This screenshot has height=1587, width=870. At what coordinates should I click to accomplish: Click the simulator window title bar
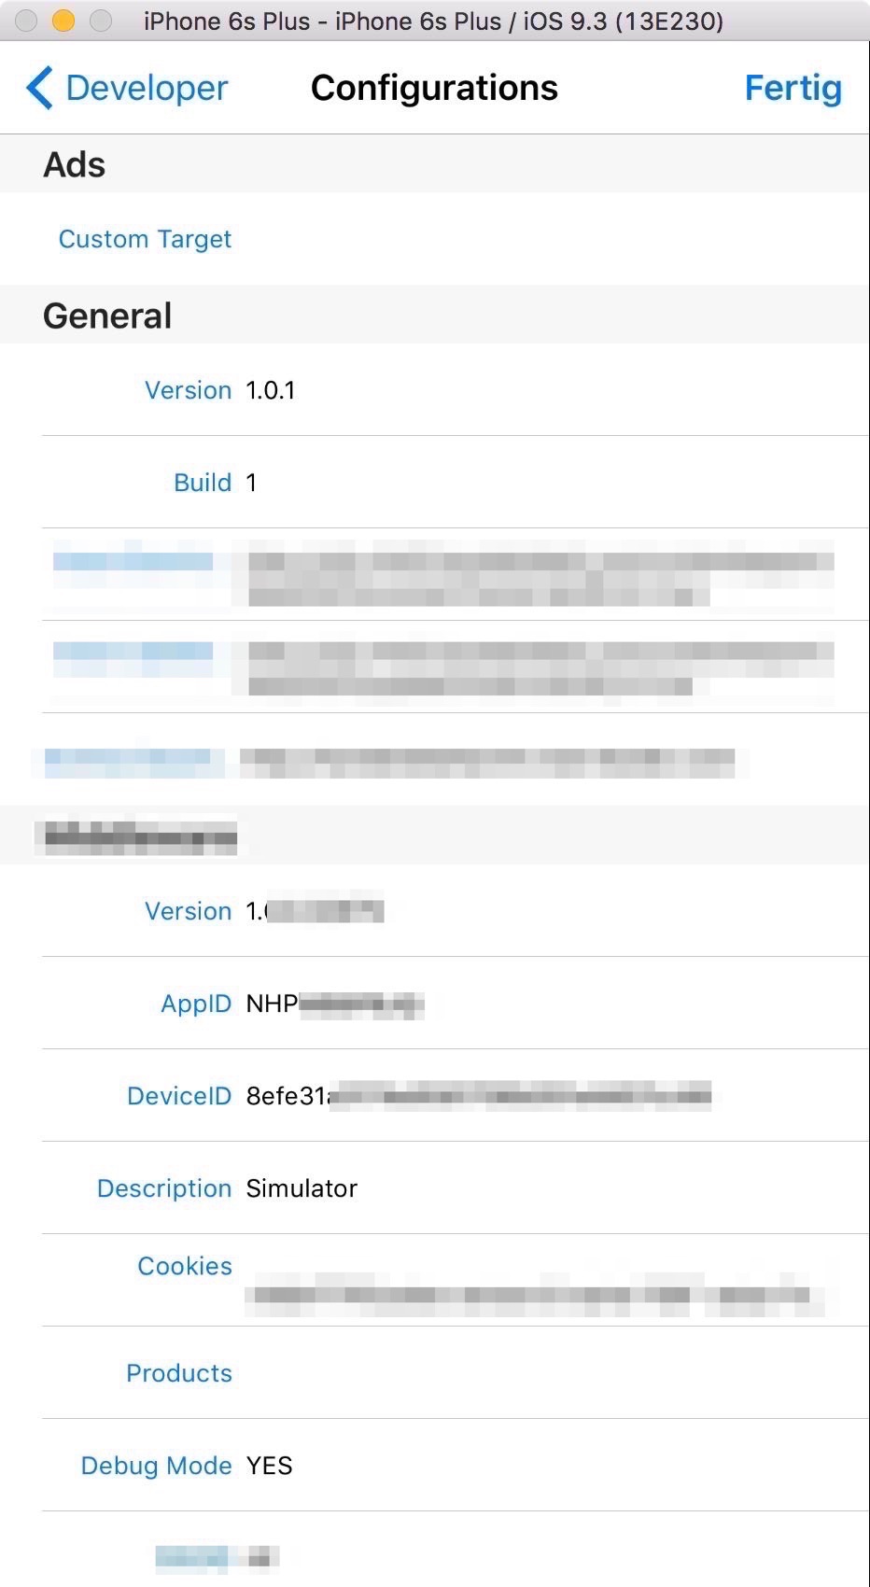pos(435,21)
